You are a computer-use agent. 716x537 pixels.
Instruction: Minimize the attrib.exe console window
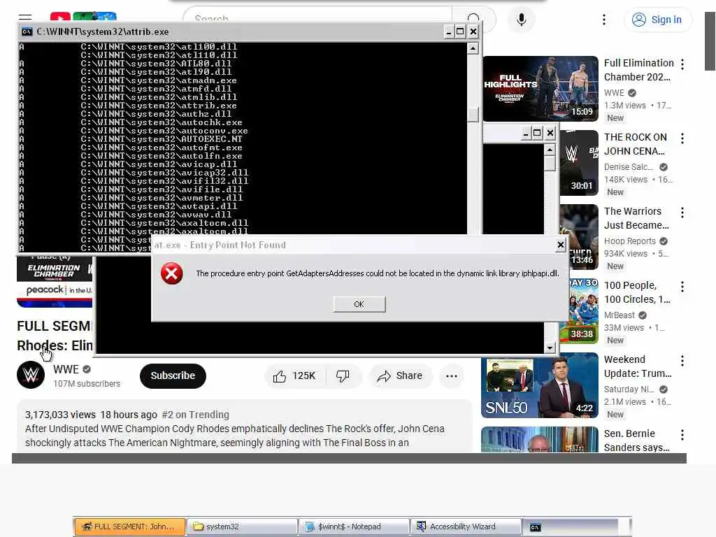tap(449, 31)
